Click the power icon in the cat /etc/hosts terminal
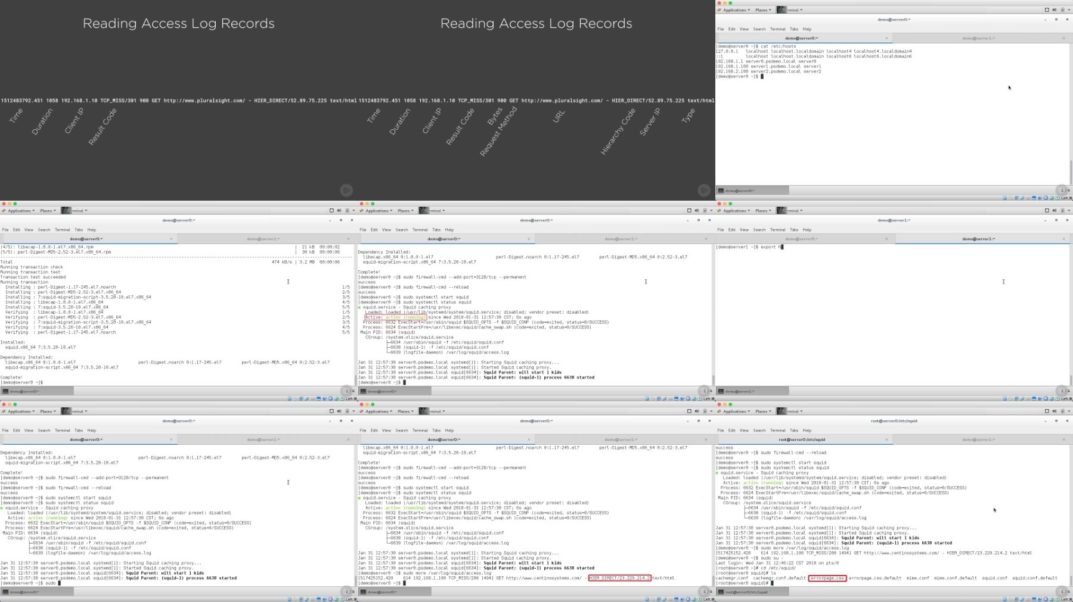 (x=1062, y=10)
